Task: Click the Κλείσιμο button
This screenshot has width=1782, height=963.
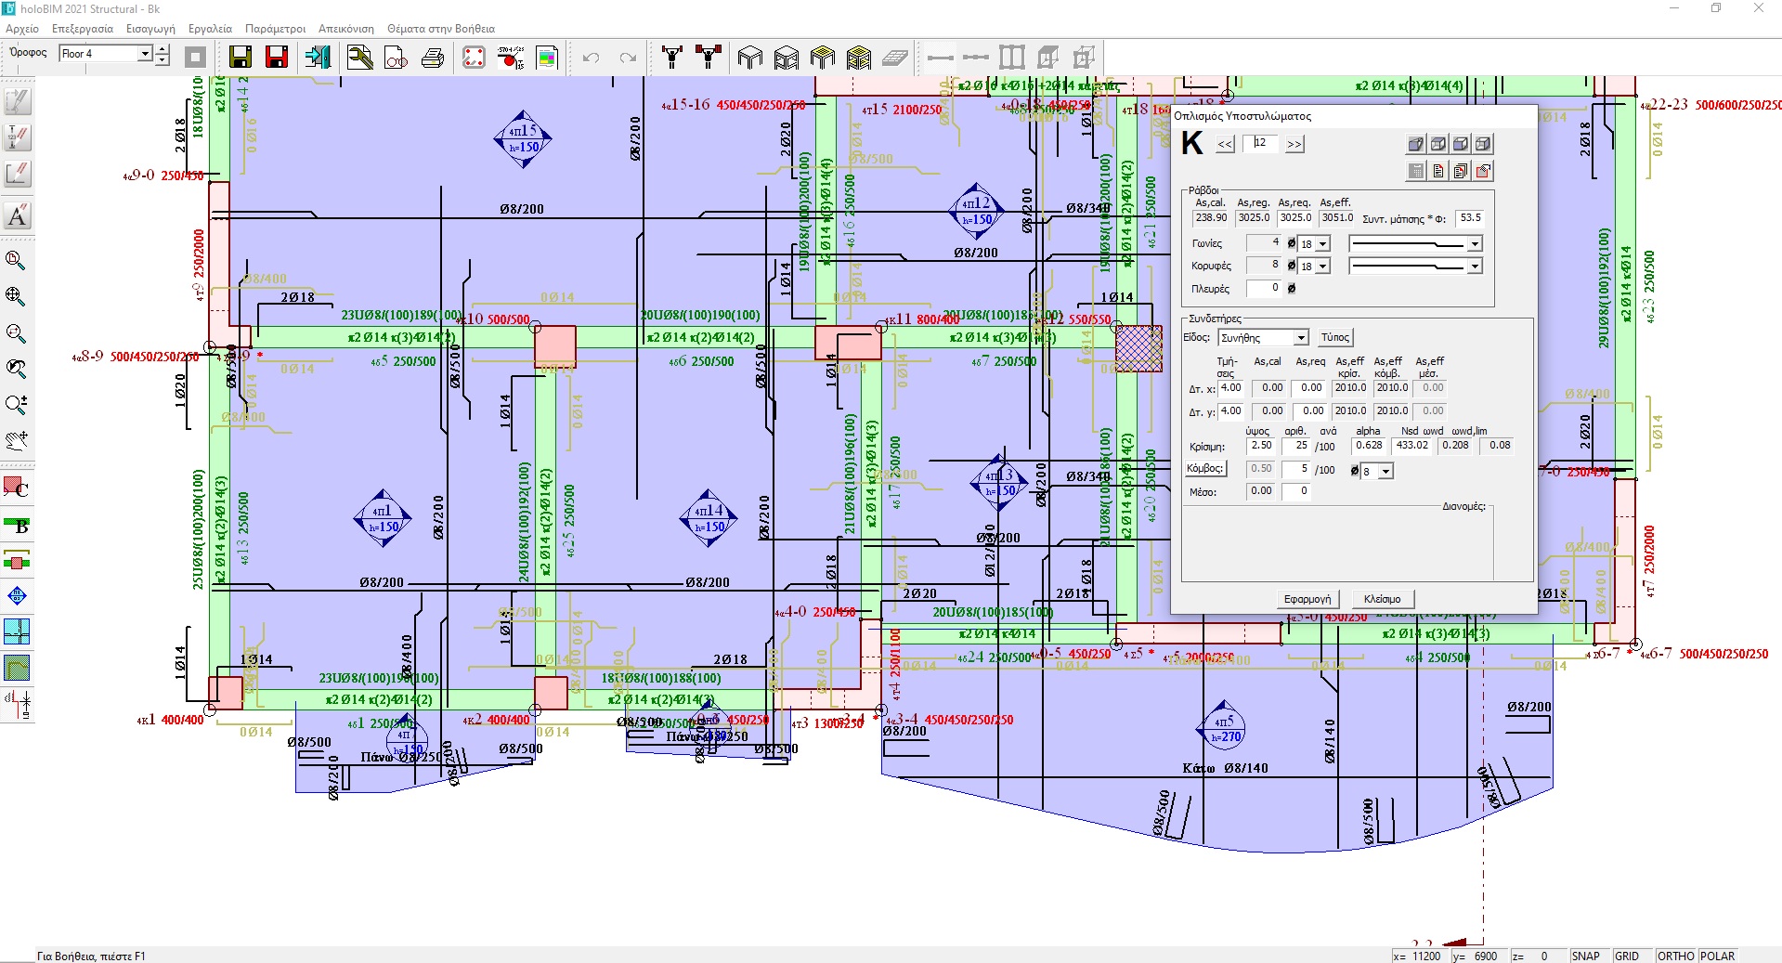Action: pos(1382,599)
